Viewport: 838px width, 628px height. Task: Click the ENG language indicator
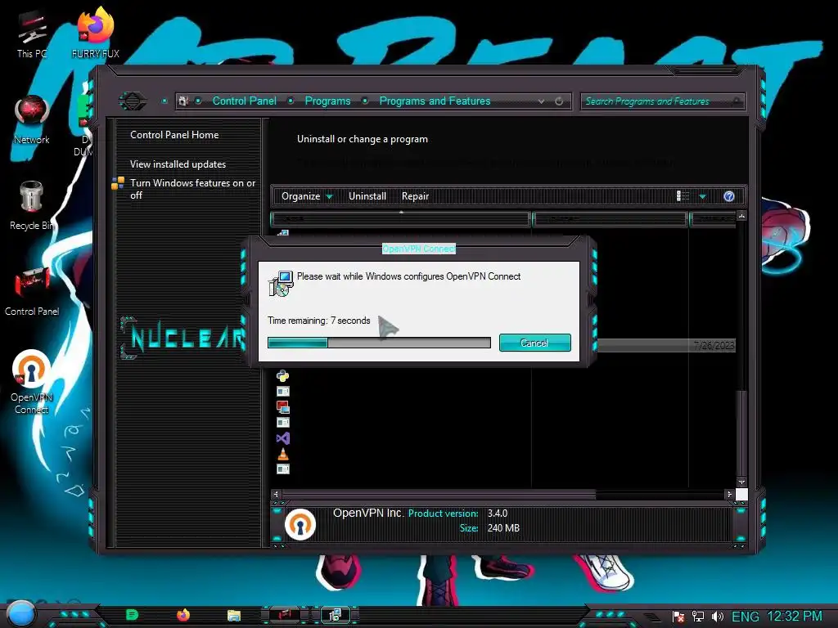coord(745,617)
